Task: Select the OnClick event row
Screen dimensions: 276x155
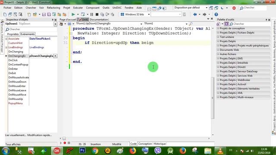Action: coord(33,60)
